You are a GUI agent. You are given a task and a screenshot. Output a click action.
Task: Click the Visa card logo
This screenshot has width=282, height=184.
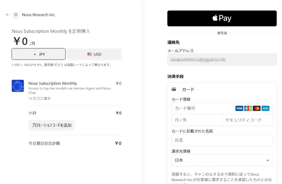tap(239, 108)
